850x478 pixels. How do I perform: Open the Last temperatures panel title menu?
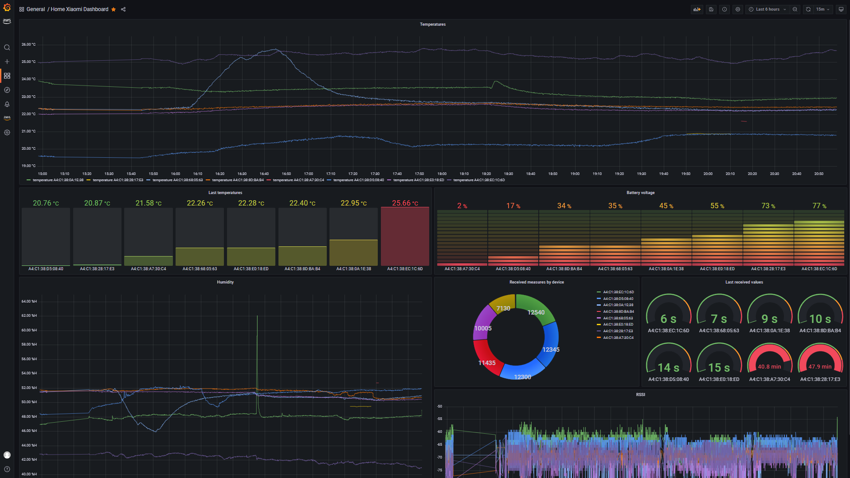coord(225,193)
